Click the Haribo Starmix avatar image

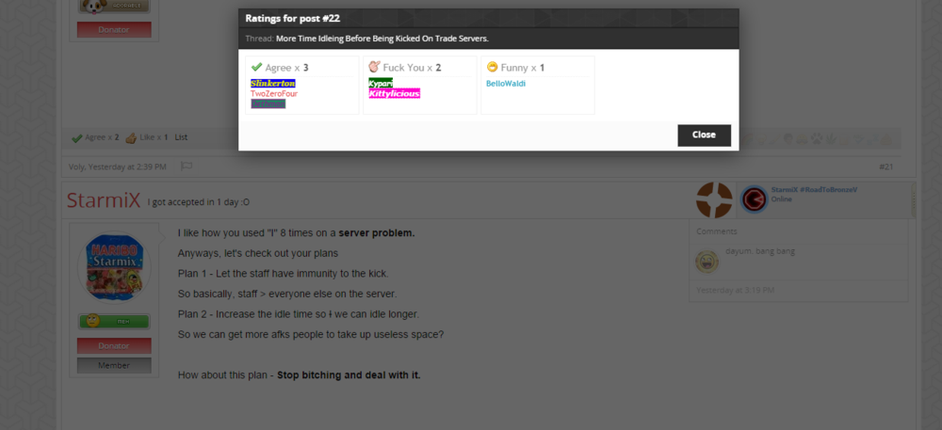pos(114,267)
